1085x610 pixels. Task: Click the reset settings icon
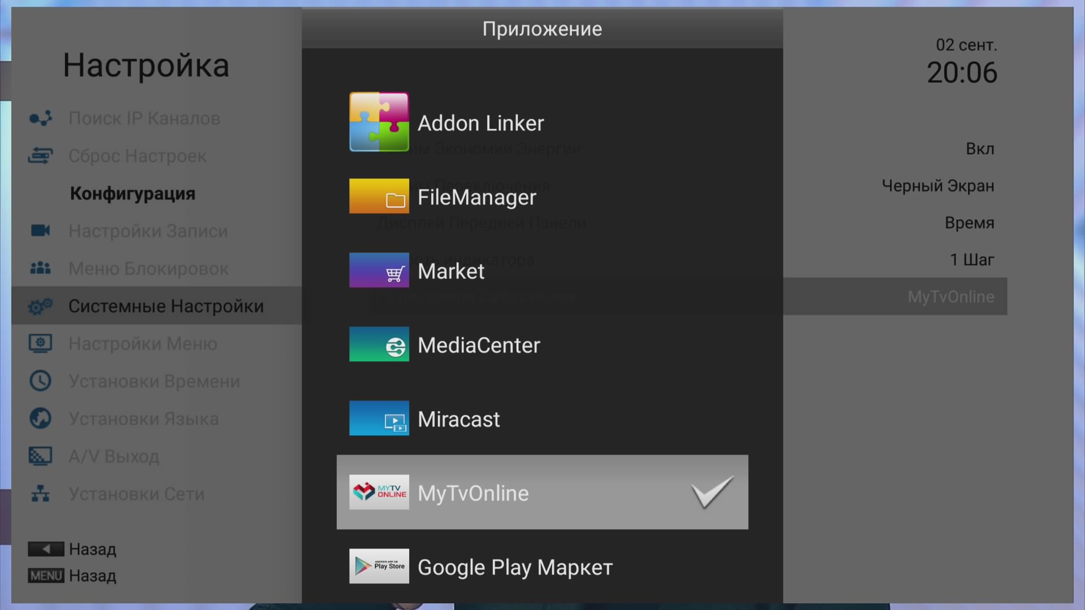40,155
